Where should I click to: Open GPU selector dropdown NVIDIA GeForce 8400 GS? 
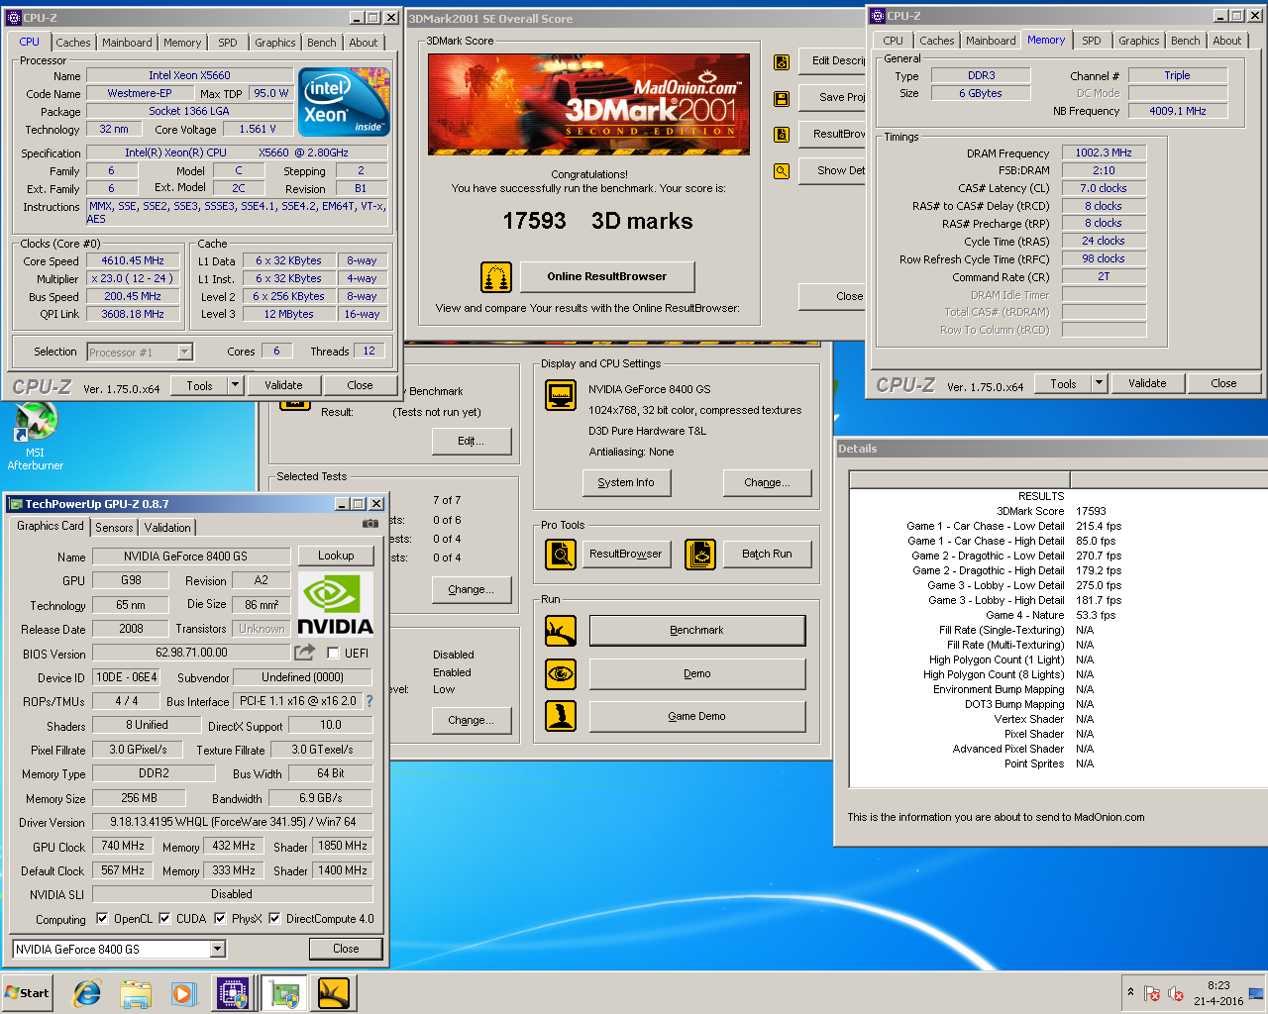(218, 950)
